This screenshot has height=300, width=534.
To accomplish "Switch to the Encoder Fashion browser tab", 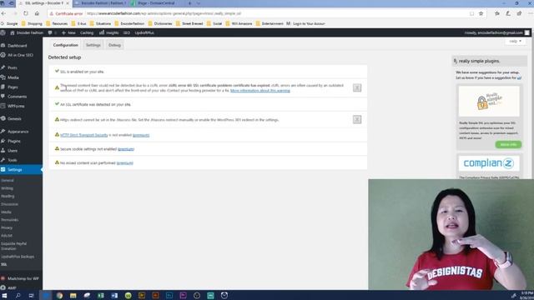I will click(101, 3).
